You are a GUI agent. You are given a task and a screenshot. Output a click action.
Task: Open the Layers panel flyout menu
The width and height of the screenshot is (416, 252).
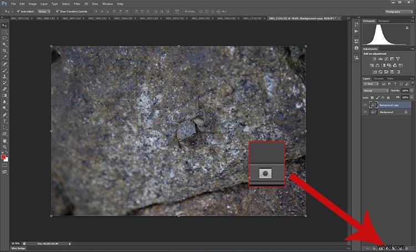[x=412, y=79]
